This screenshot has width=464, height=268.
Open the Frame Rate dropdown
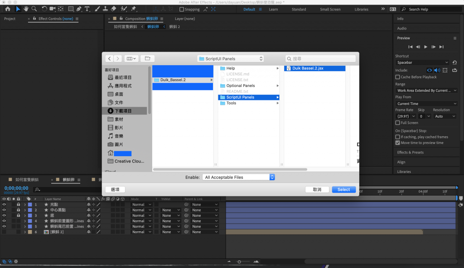(406, 116)
